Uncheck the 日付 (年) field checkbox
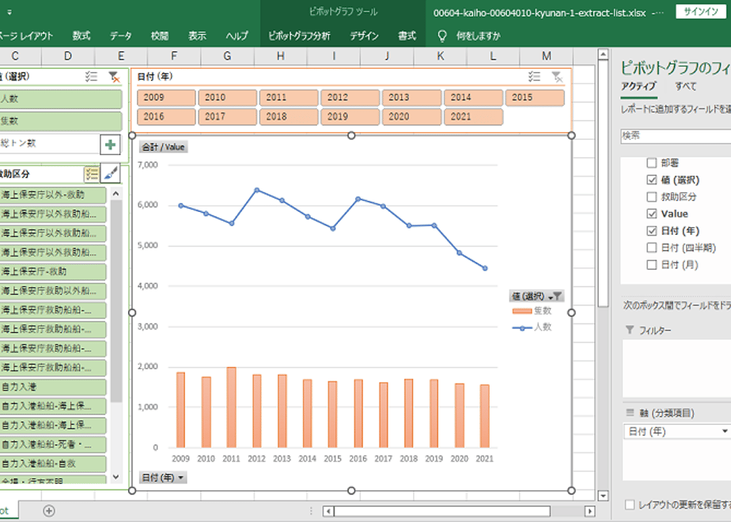Screen dimensions: 731x522 click(652, 231)
